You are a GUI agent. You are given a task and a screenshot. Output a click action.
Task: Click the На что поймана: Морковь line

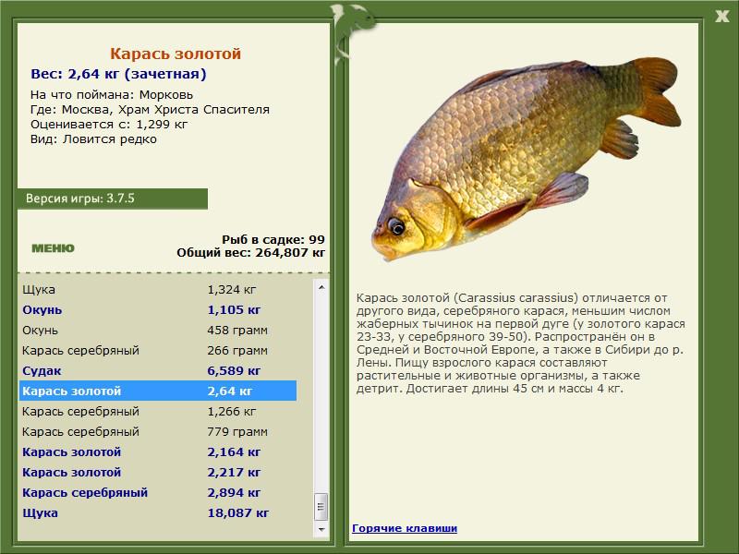coord(112,94)
